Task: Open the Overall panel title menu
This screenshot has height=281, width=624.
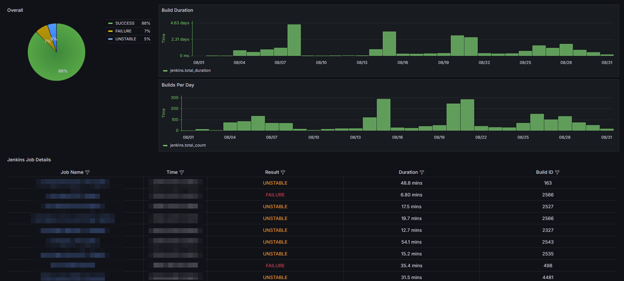Action: click(15, 10)
